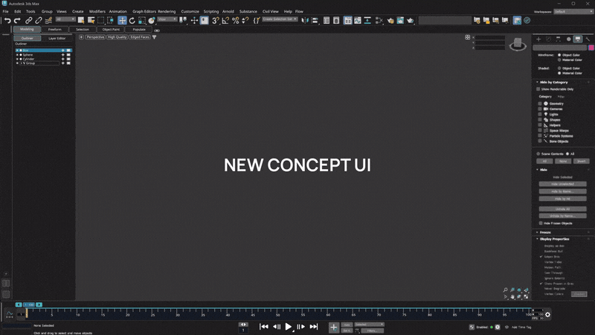Activate the Select and Scale tool
Viewport: 595px width, 335px height.
tap(142, 21)
